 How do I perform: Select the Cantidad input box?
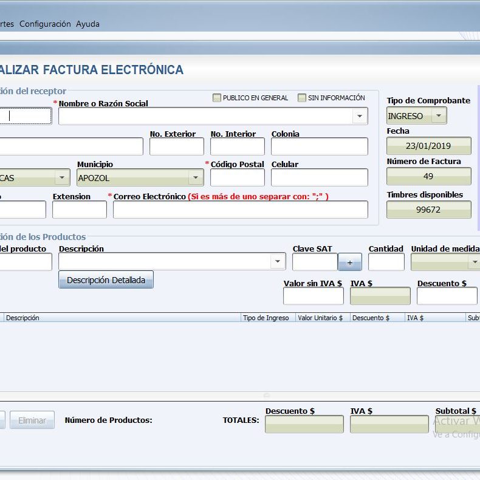pos(386,262)
